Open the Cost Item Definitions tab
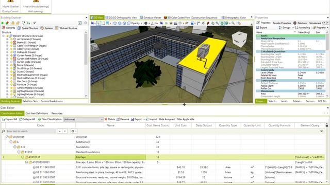Image resolution: width=330 pixels, height=185 pixels. [x=37, y=113]
